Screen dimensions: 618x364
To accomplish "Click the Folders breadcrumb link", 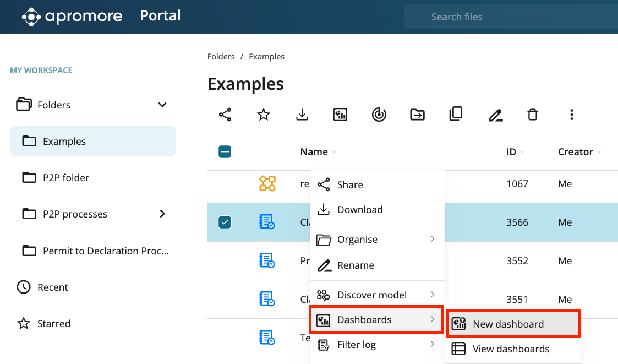I will (221, 57).
